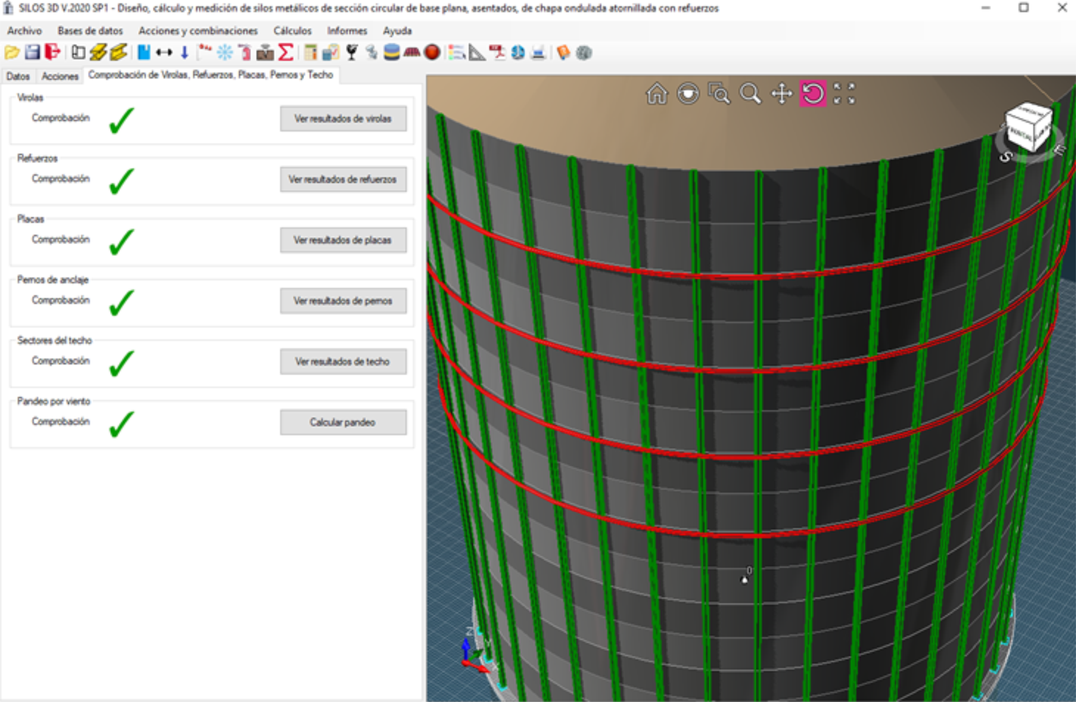
Task: Switch to the Datos tab
Action: click(18, 76)
